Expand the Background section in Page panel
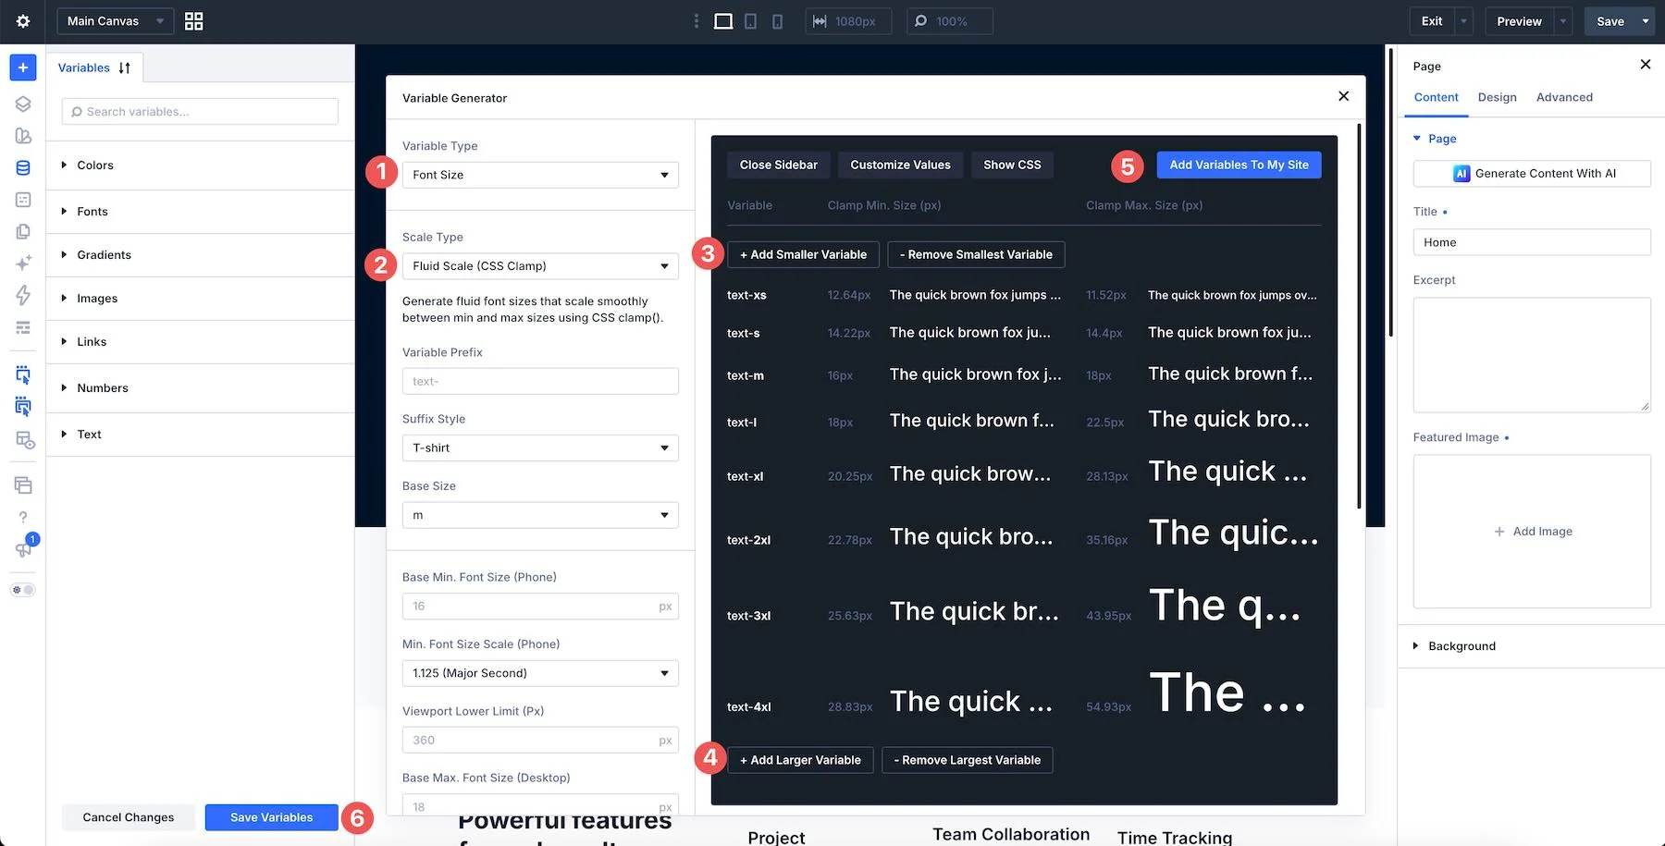Screen dimensions: 1665x846 click(x=1530, y=646)
